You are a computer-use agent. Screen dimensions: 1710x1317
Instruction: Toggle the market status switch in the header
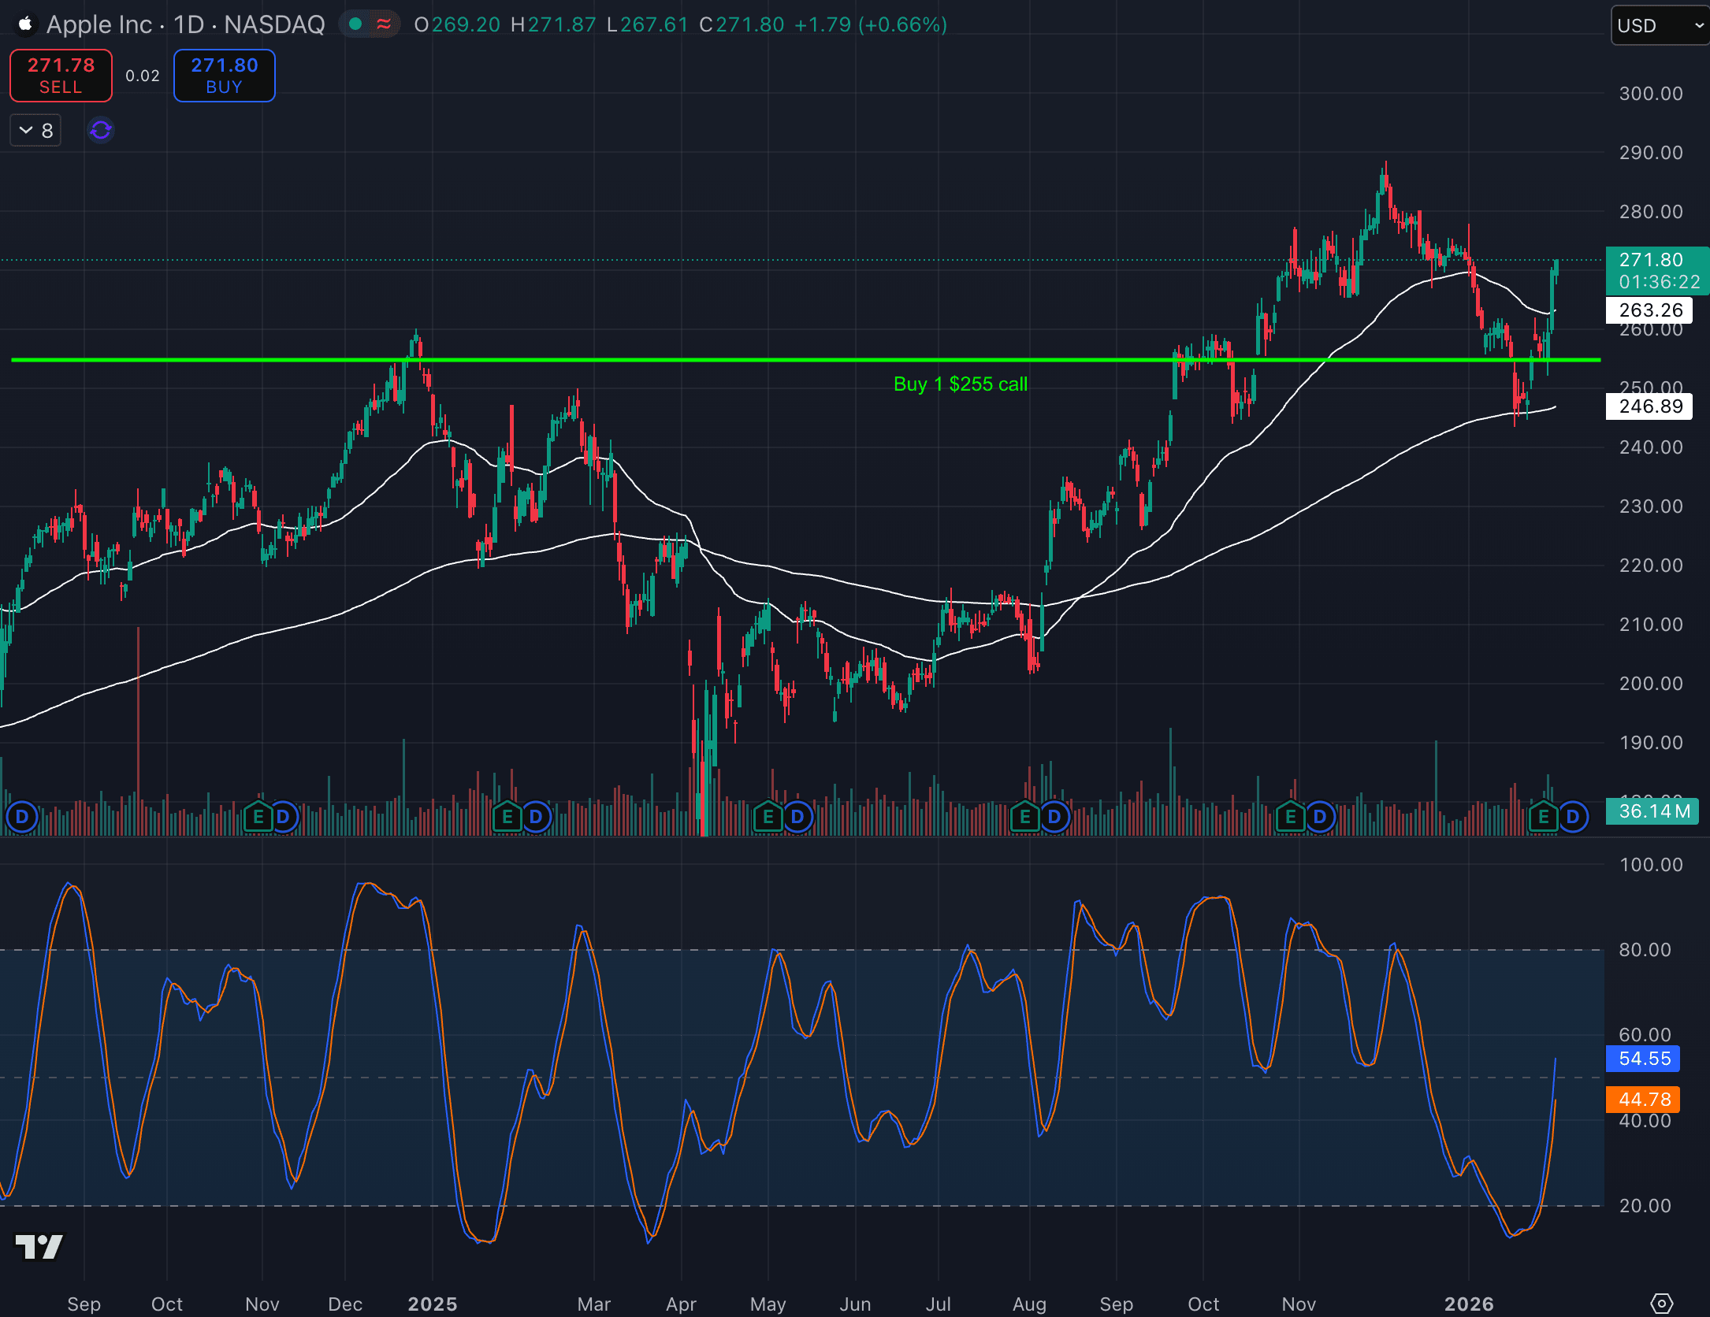point(370,24)
